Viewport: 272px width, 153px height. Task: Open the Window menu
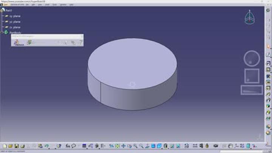[x=63, y=5]
